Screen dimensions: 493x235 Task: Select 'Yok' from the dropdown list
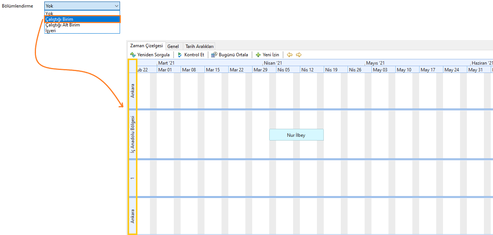coord(50,13)
